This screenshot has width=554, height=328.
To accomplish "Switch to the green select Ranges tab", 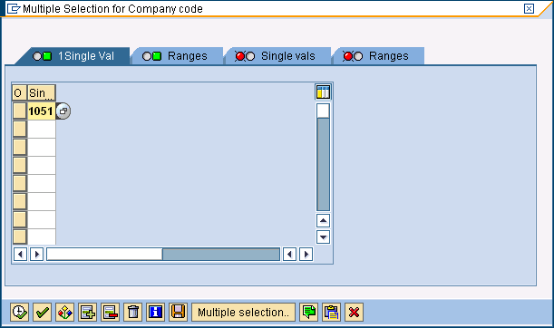I will click(177, 56).
